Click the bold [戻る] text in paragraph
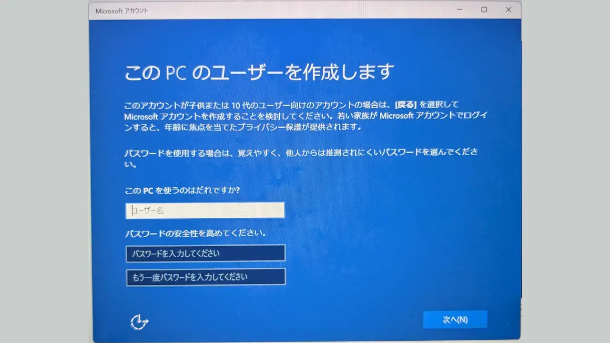The image size is (610, 343). (x=406, y=104)
